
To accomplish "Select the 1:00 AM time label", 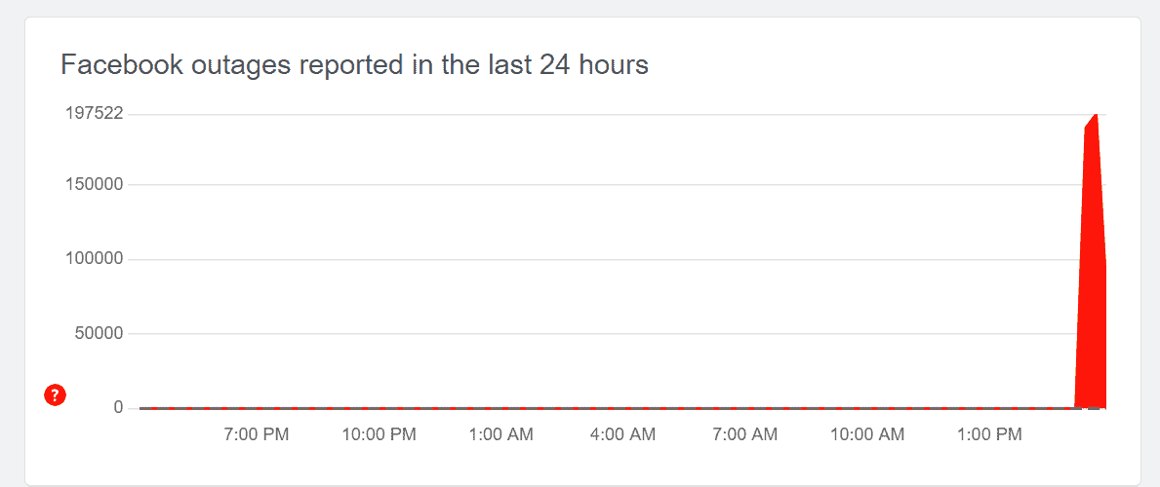I will [x=501, y=434].
